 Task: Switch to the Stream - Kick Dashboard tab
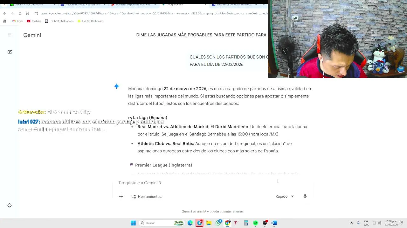tap(31, 4)
